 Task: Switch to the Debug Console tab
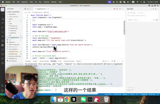(44, 61)
